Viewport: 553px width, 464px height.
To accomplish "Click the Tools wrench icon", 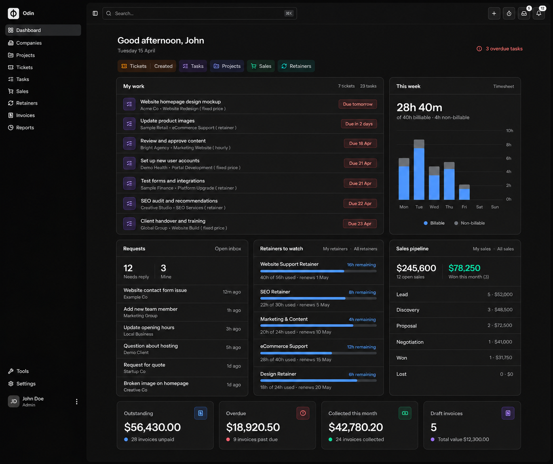I will tap(11, 371).
